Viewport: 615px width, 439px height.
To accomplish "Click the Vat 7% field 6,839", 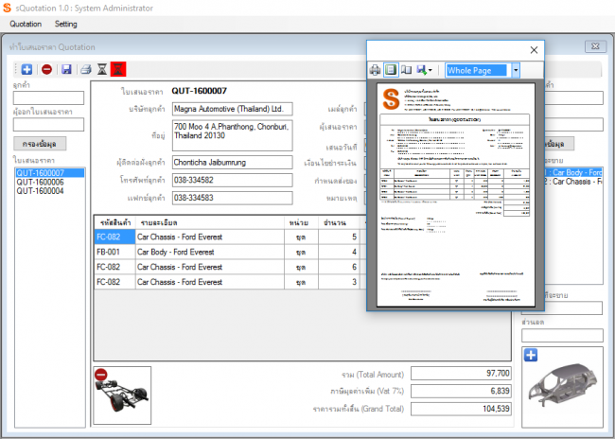I will [461, 391].
